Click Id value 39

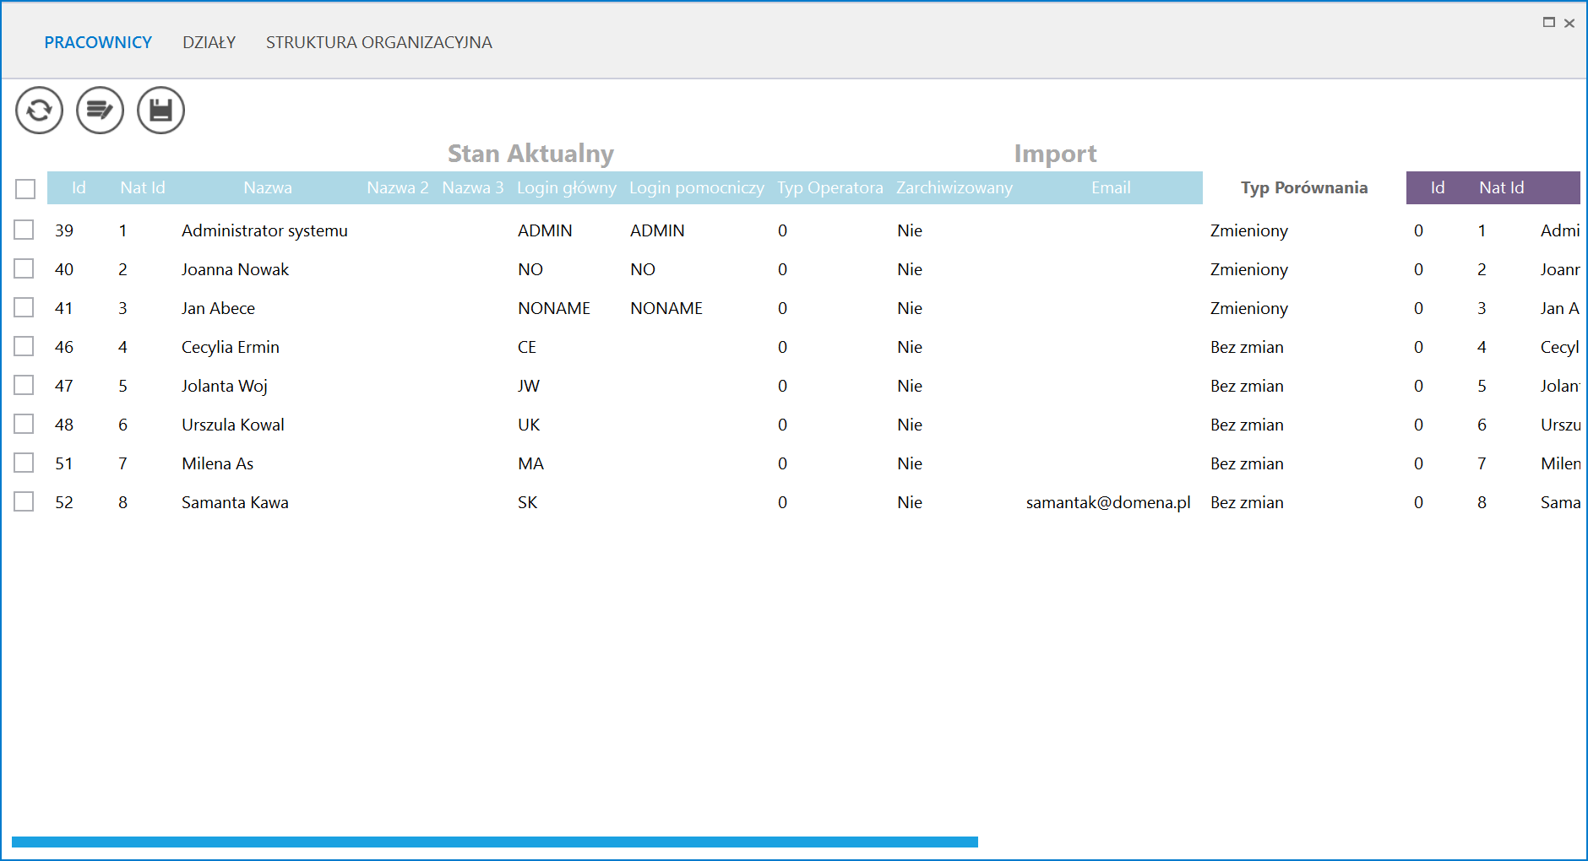(64, 230)
